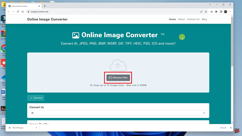The height and width of the screenshot is (136, 242).
Task: Click the Online Image Converter site logo text
Action: [47, 19]
